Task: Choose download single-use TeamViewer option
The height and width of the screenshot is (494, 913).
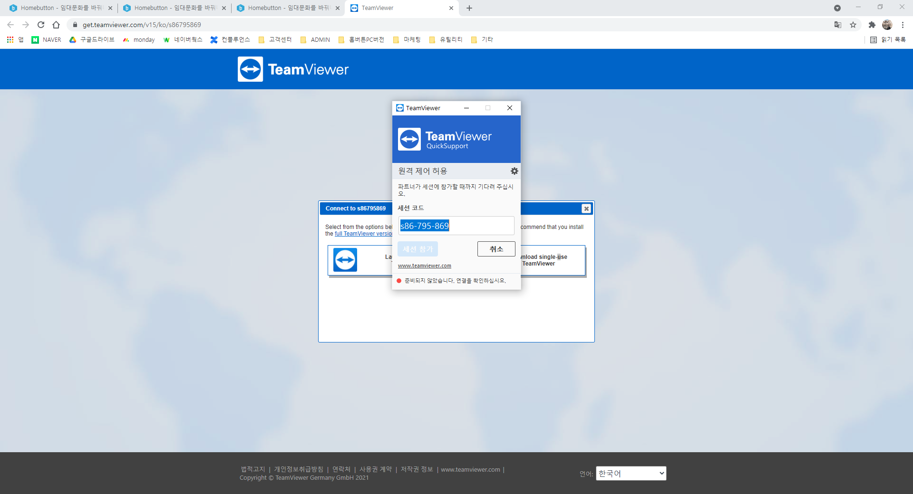Action: (554, 260)
